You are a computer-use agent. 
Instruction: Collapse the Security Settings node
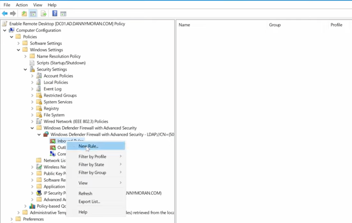[25, 69]
